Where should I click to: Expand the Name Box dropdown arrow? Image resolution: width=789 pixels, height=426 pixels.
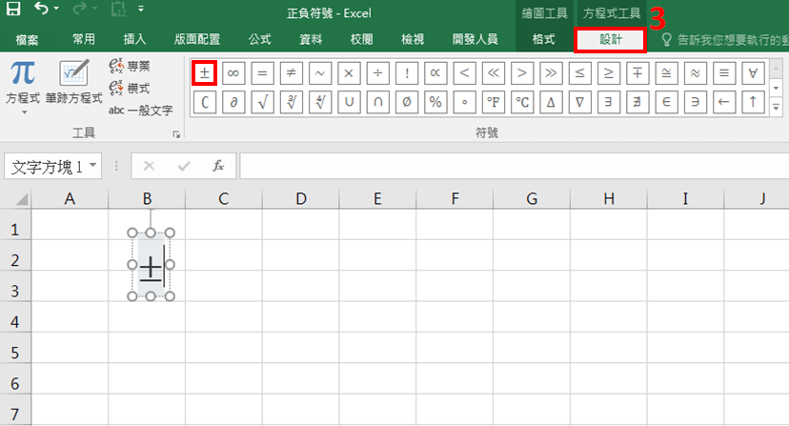point(93,166)
